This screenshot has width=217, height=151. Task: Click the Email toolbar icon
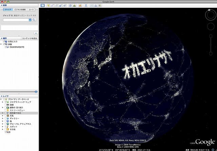92,5
